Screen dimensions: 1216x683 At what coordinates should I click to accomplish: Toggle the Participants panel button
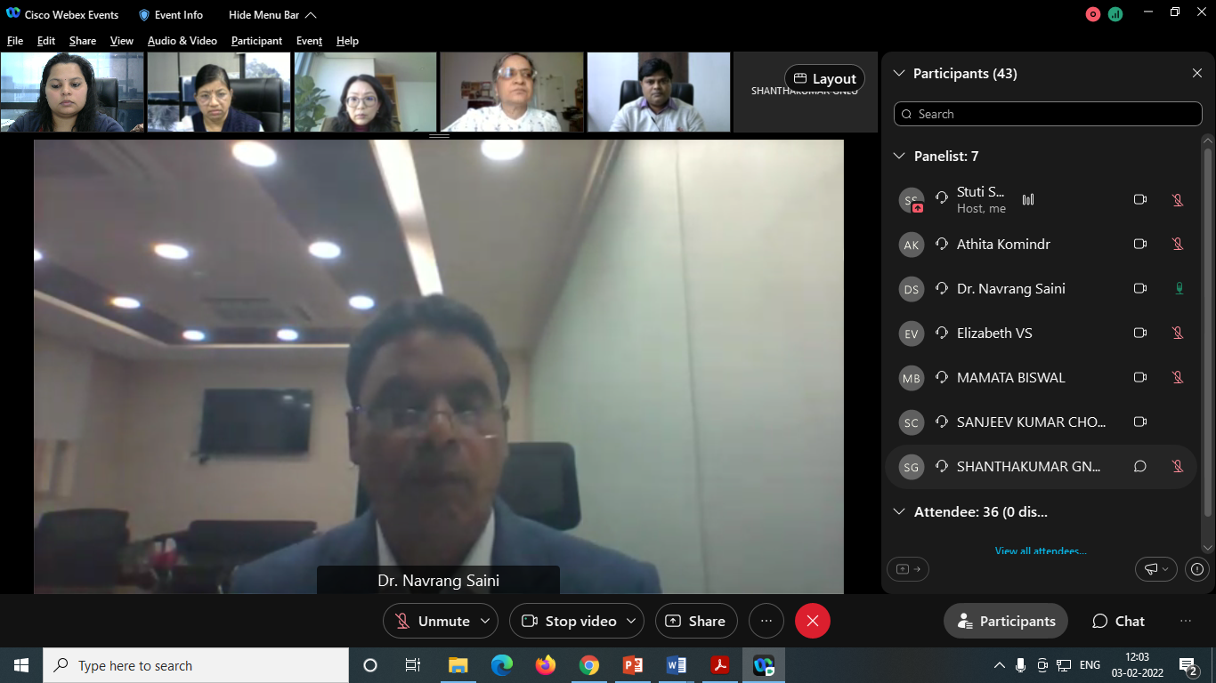1004,621
